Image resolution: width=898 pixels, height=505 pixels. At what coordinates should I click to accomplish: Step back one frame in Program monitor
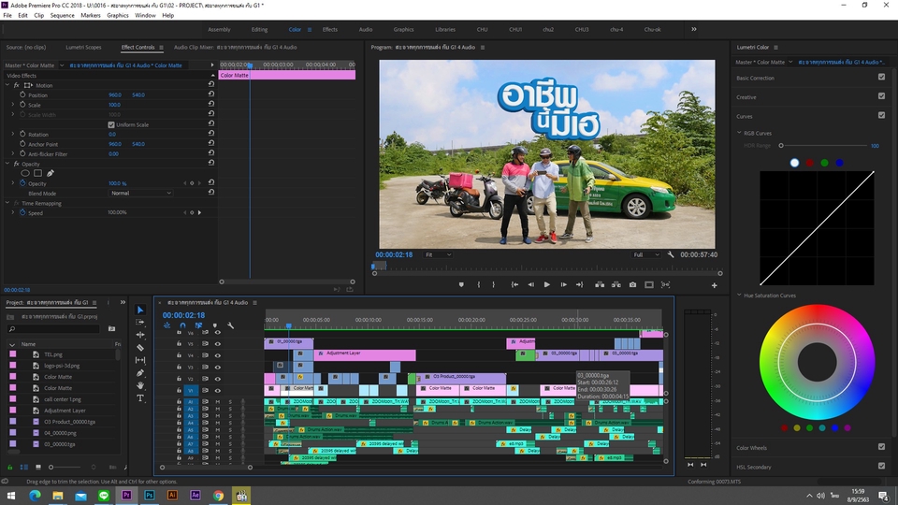(531, 284)
